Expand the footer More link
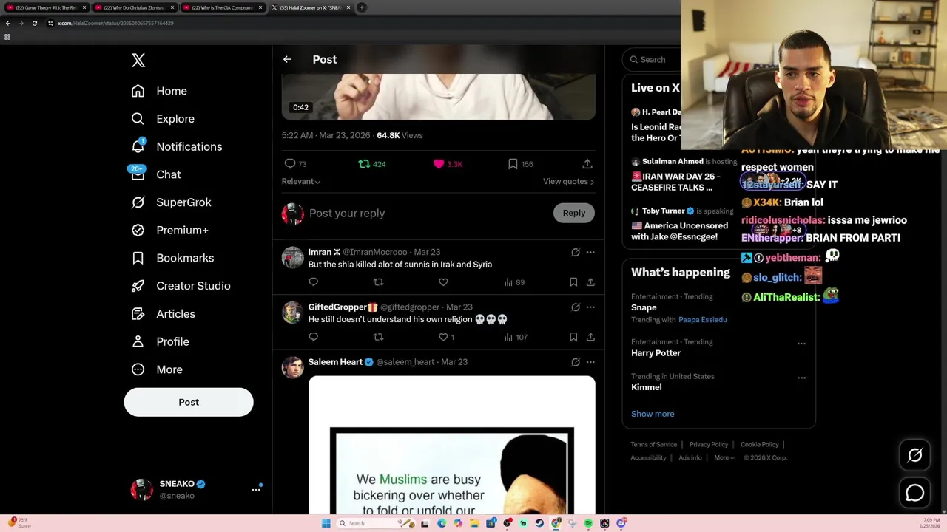 click(725, 457)
